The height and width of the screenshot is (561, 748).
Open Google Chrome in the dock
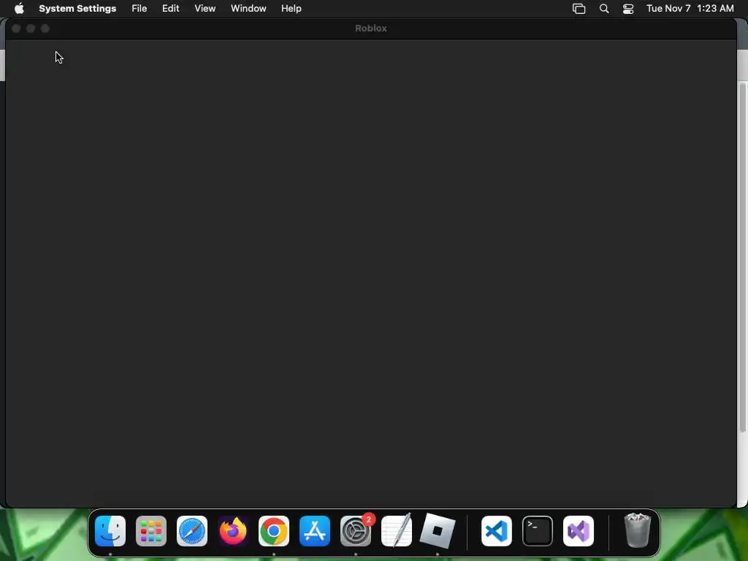click(274, 531)
